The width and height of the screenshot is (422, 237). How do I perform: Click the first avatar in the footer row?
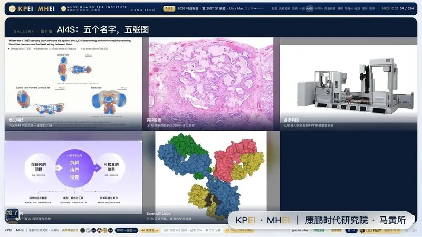[83, 230]
